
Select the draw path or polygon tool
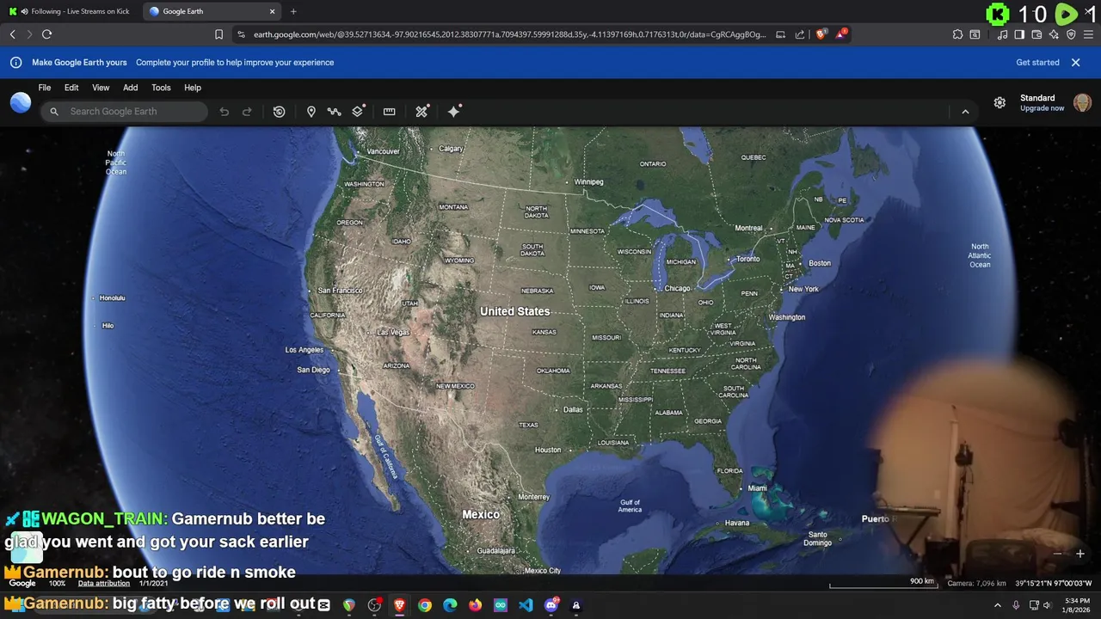[x=335, y=112]
